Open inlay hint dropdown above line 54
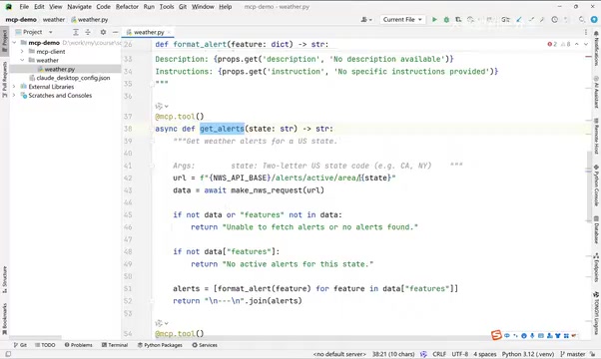 click(162, 323)
